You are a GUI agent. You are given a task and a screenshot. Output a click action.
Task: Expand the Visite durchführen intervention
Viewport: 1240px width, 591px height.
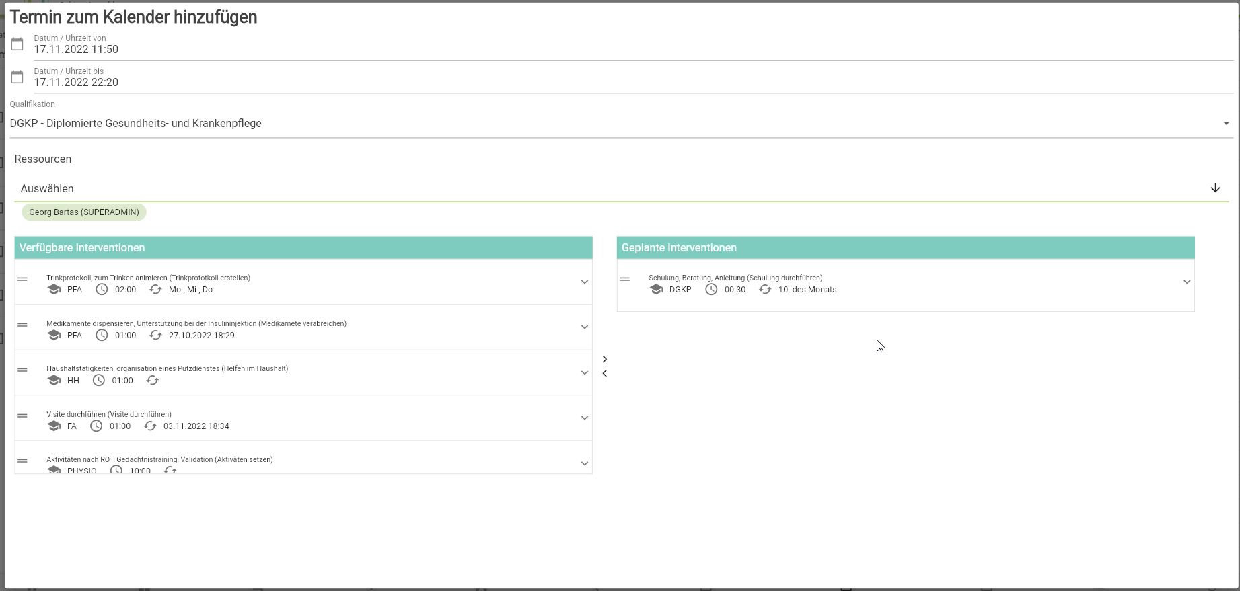584,418
